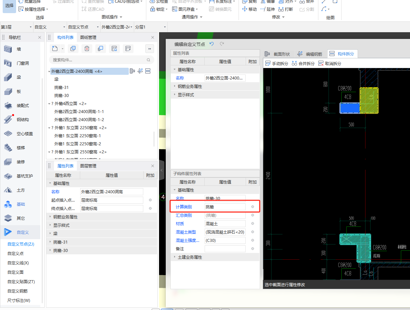Collapse the 外檐2西立面-2400洞高 tree node
The width and height of the screenshot is (410, 310).
tap(49, 71)
